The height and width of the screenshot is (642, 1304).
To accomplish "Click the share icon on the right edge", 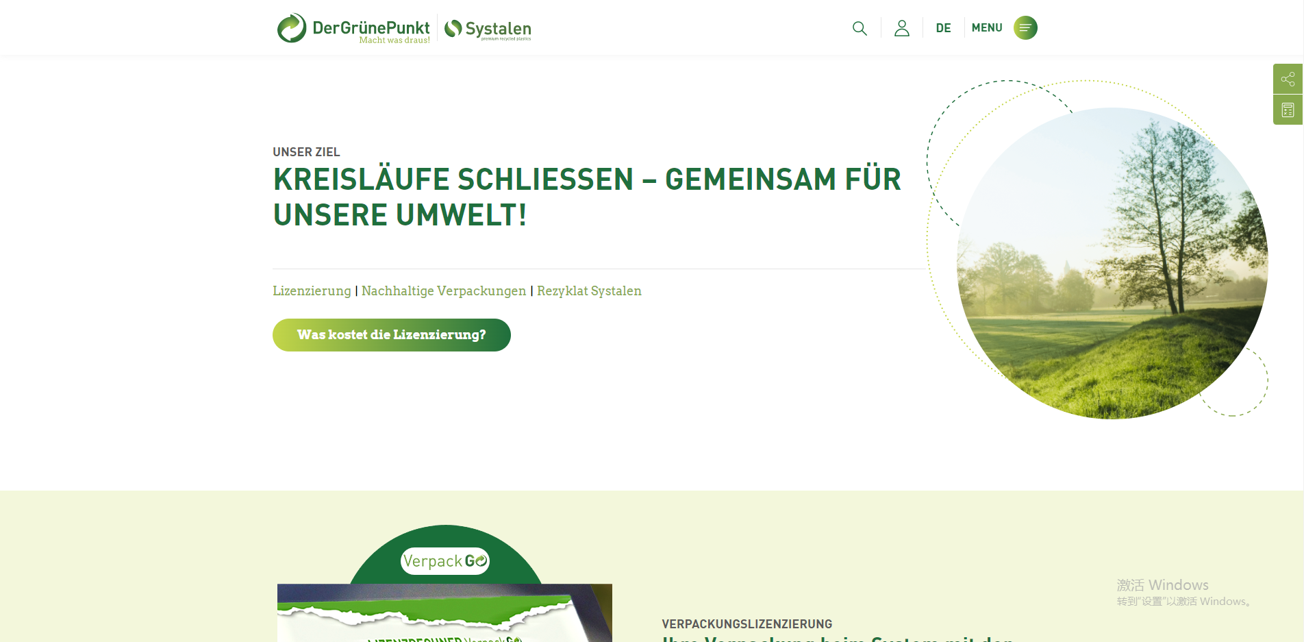I will pyautogui.click(x=1288, y=78).
